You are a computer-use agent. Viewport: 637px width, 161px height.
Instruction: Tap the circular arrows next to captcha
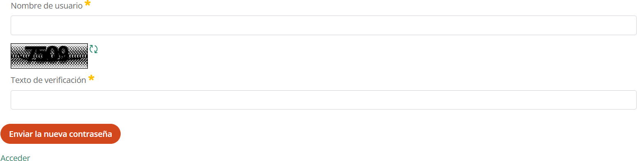point(94,49)
